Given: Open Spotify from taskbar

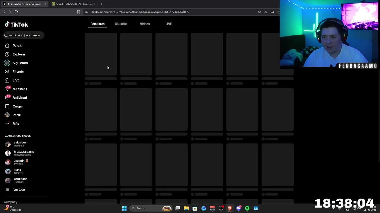Looking at the screenshot, I should (247, 208).
